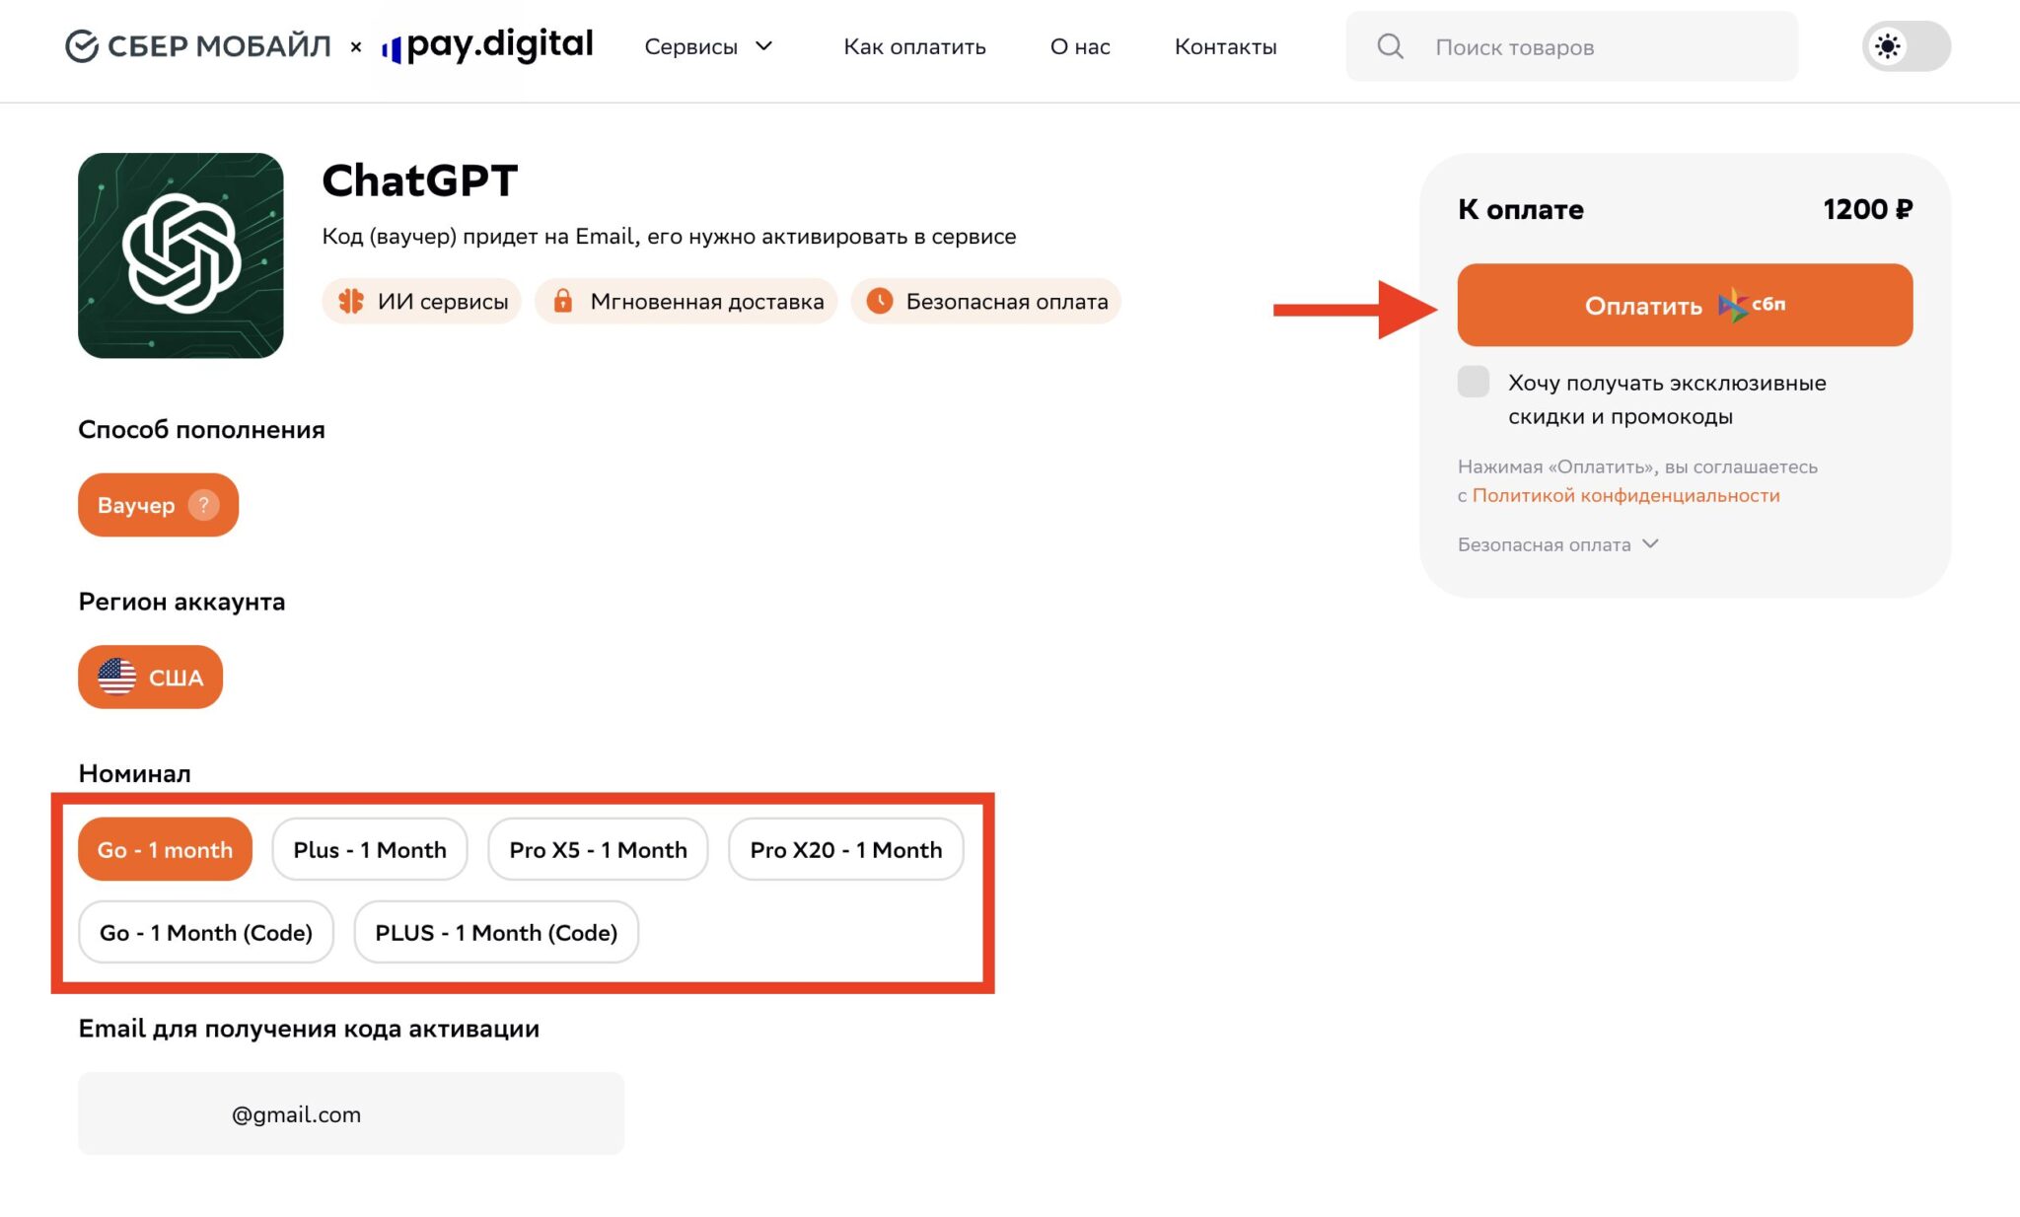Check the exclusive discounts and promo codes box
This screenshot has height=1217, width=2020.
point(1474,382)
